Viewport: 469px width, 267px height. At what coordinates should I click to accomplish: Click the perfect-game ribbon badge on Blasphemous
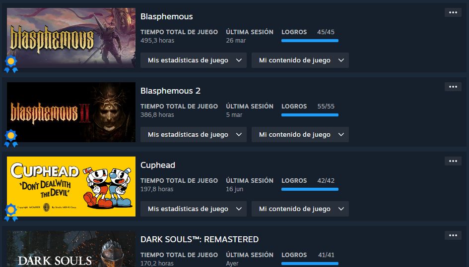pyautogui.click(x=11, y=64)
